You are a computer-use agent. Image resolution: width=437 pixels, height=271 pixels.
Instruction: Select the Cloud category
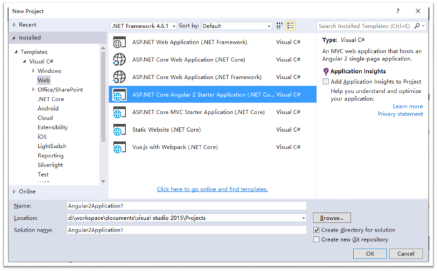click(x=45, y=118)
